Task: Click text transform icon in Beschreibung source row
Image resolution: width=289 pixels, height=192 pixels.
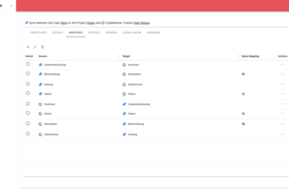Action: (x=243, y=74)
